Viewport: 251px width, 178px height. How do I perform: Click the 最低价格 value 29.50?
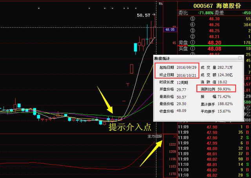[181, 104]
